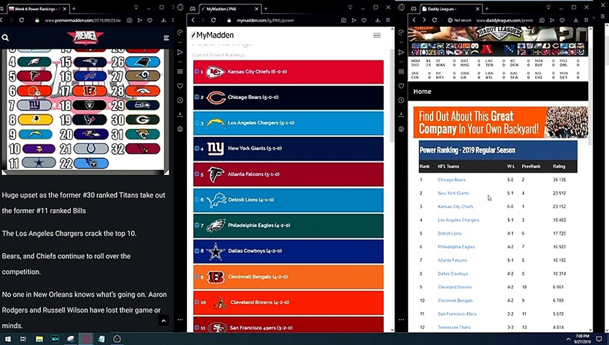Open sidebar three-dots in Daddy Leagues window
This screenshot has width=609, height=345.
401,320
